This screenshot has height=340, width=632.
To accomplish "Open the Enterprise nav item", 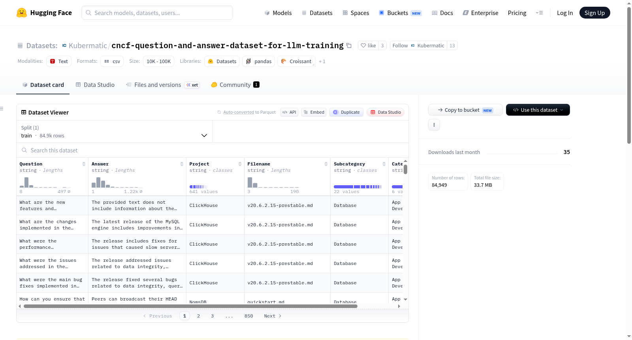I will click(x=480, y=13).
